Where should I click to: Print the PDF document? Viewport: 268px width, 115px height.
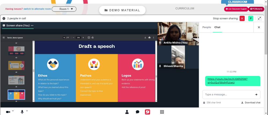149,38
